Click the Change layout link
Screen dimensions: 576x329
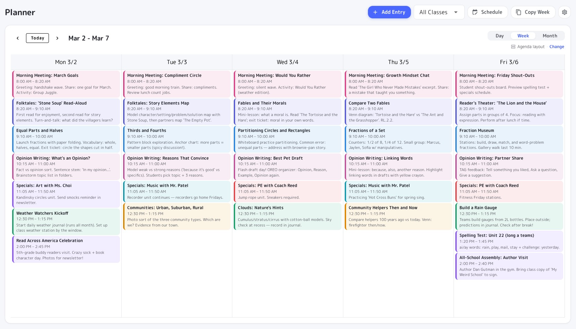[557, 47]
